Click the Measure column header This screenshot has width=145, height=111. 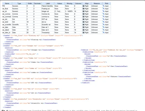pyautogui.click(x=97, y=3)
